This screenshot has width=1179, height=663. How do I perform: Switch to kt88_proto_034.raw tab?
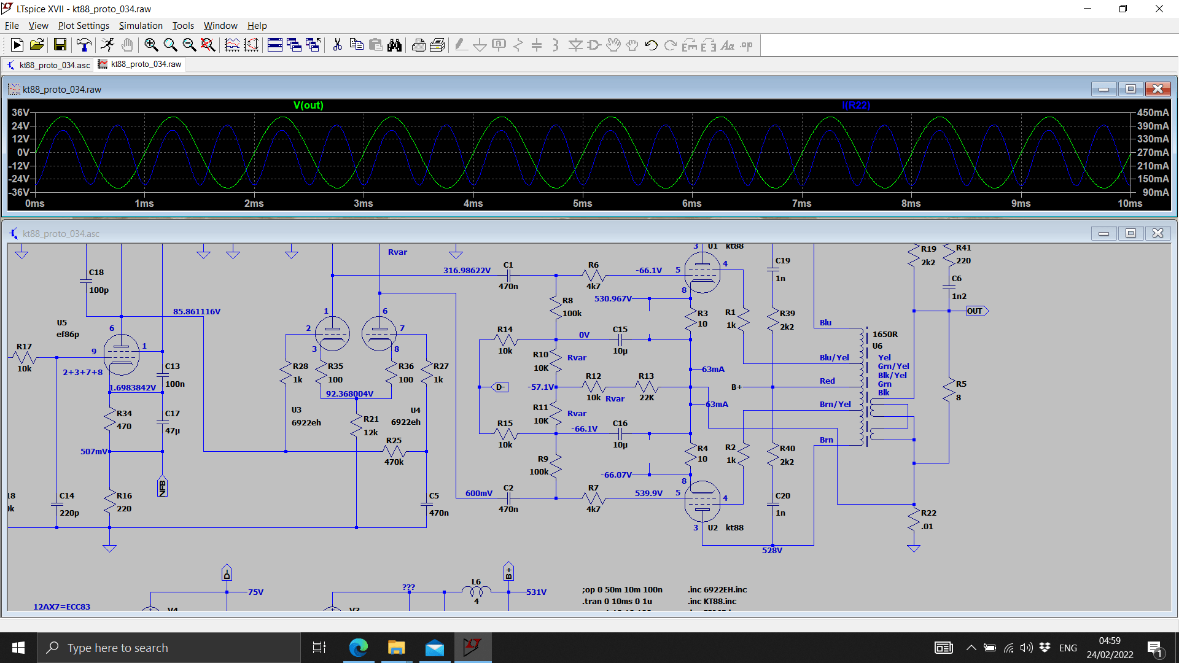(140, 64)
